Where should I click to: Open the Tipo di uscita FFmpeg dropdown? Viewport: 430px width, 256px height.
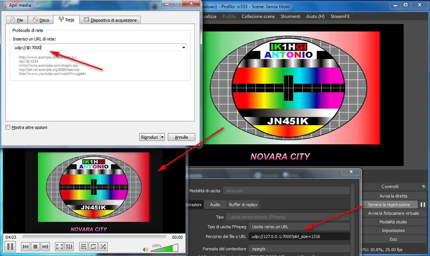(299, 227)
